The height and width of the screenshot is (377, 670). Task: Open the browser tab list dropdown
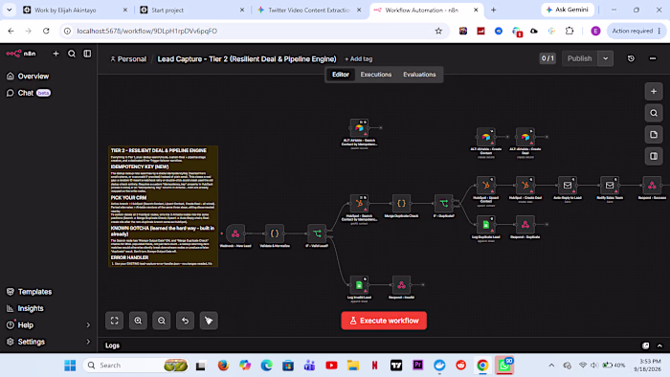(9, 10)
